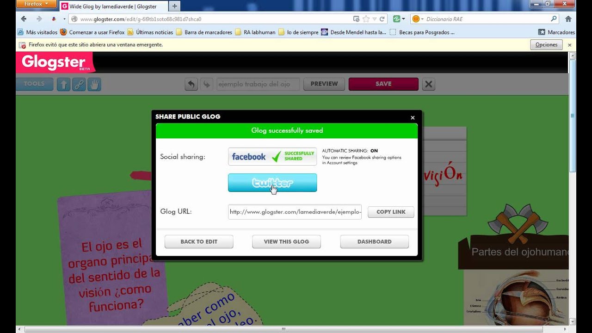Image resolution: width=592 pixels, height=333 pixels.
Task: Click the COPY LINK button
Action: (x=391, y=212)
